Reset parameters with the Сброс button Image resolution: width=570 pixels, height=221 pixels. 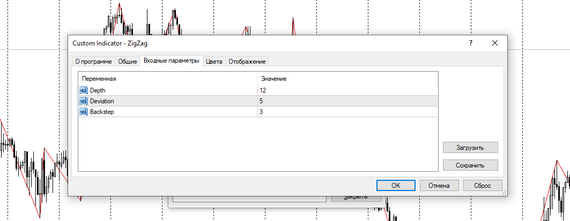[482, 185]
